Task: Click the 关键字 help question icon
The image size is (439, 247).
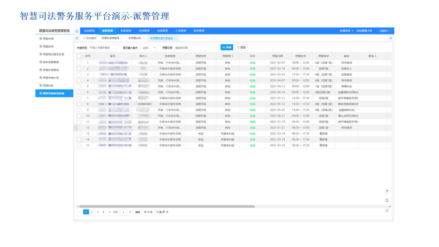Action: pos(86,48)
